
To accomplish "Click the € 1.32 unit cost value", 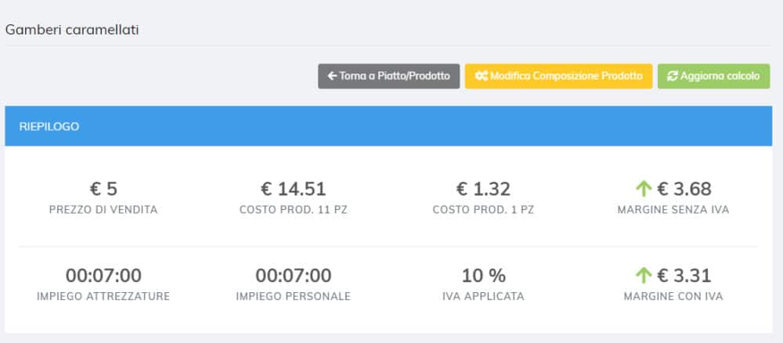I will pyautogui.click(x=483, y=190).
